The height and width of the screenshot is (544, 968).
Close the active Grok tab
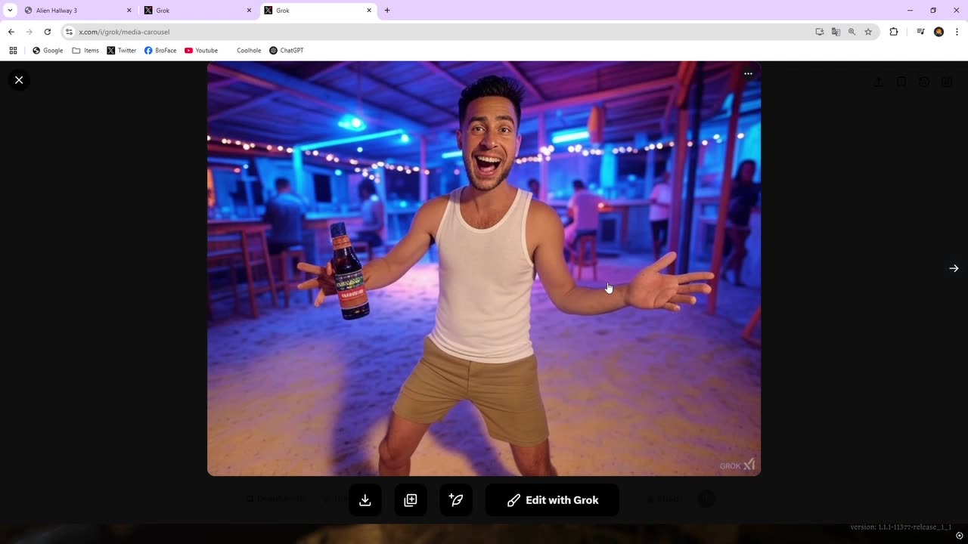(369, 11)
